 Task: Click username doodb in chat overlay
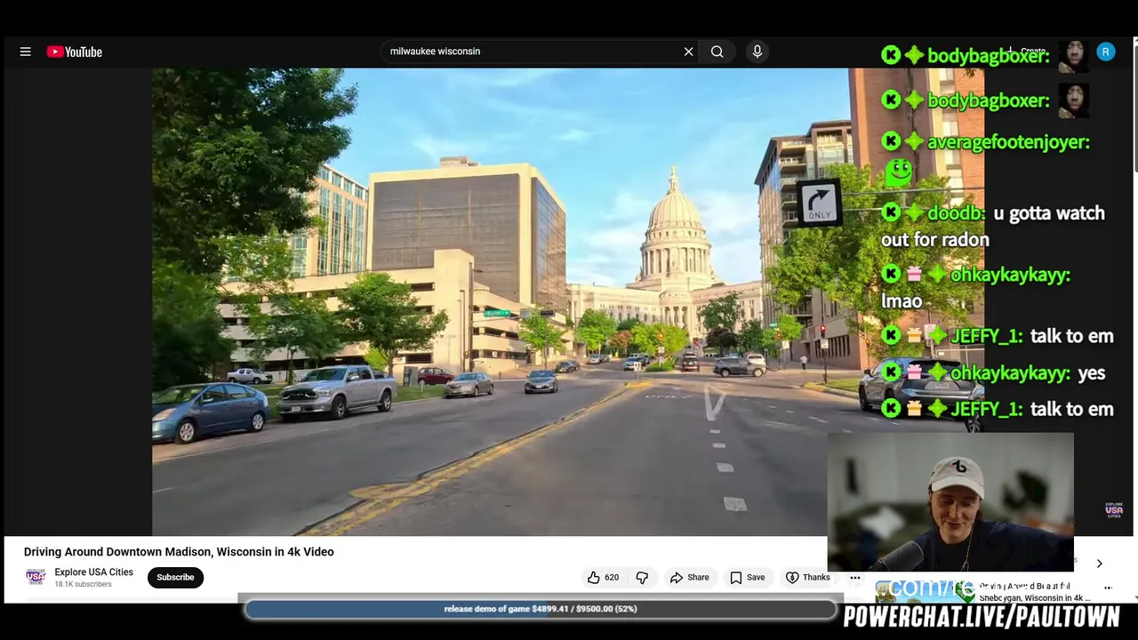956,213
